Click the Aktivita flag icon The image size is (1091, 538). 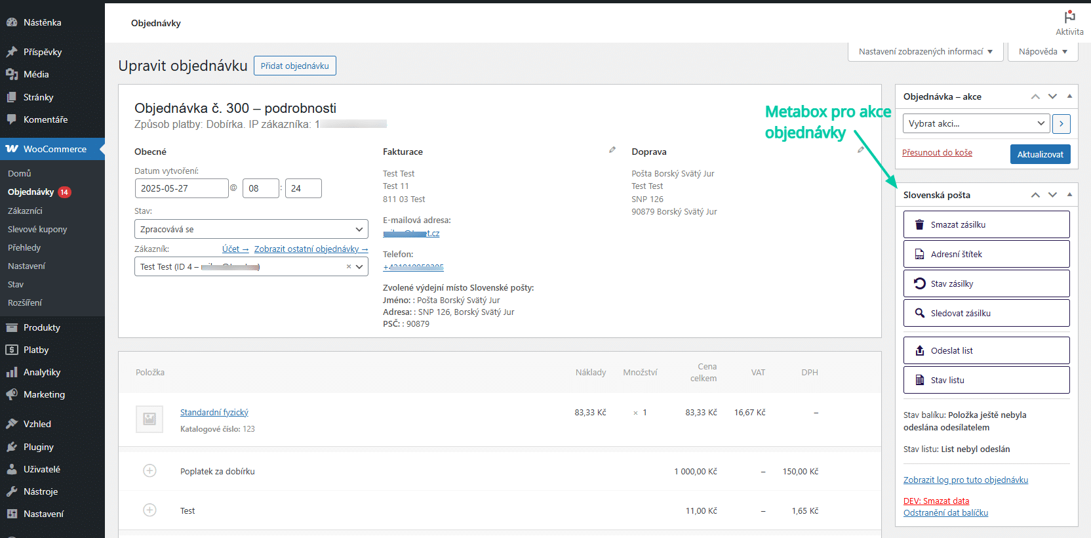(1069, 16)
